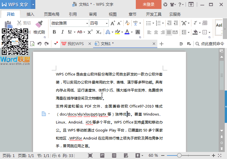This screenshot has width=227, height=159.
Task: Center align text
Action: [x=156, y=32]
